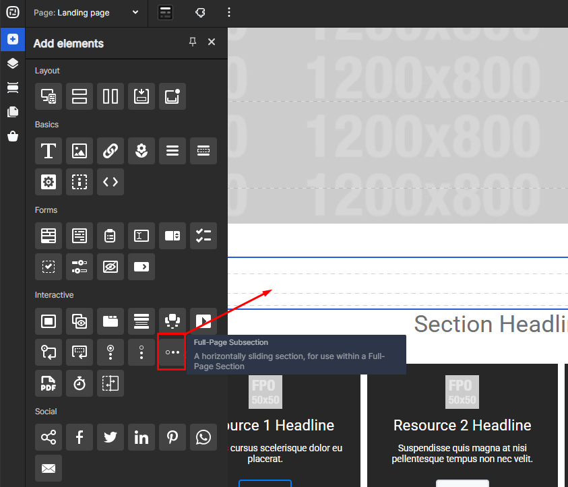Add the gear widget element in Basics
The image size is (568, 487).
click(x=49, y=182)
